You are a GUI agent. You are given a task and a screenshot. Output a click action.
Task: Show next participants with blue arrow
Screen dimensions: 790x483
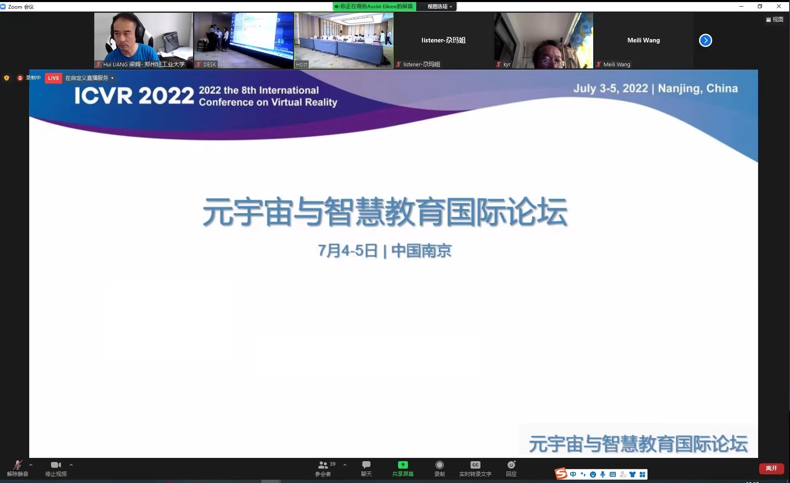pos(705,40)
